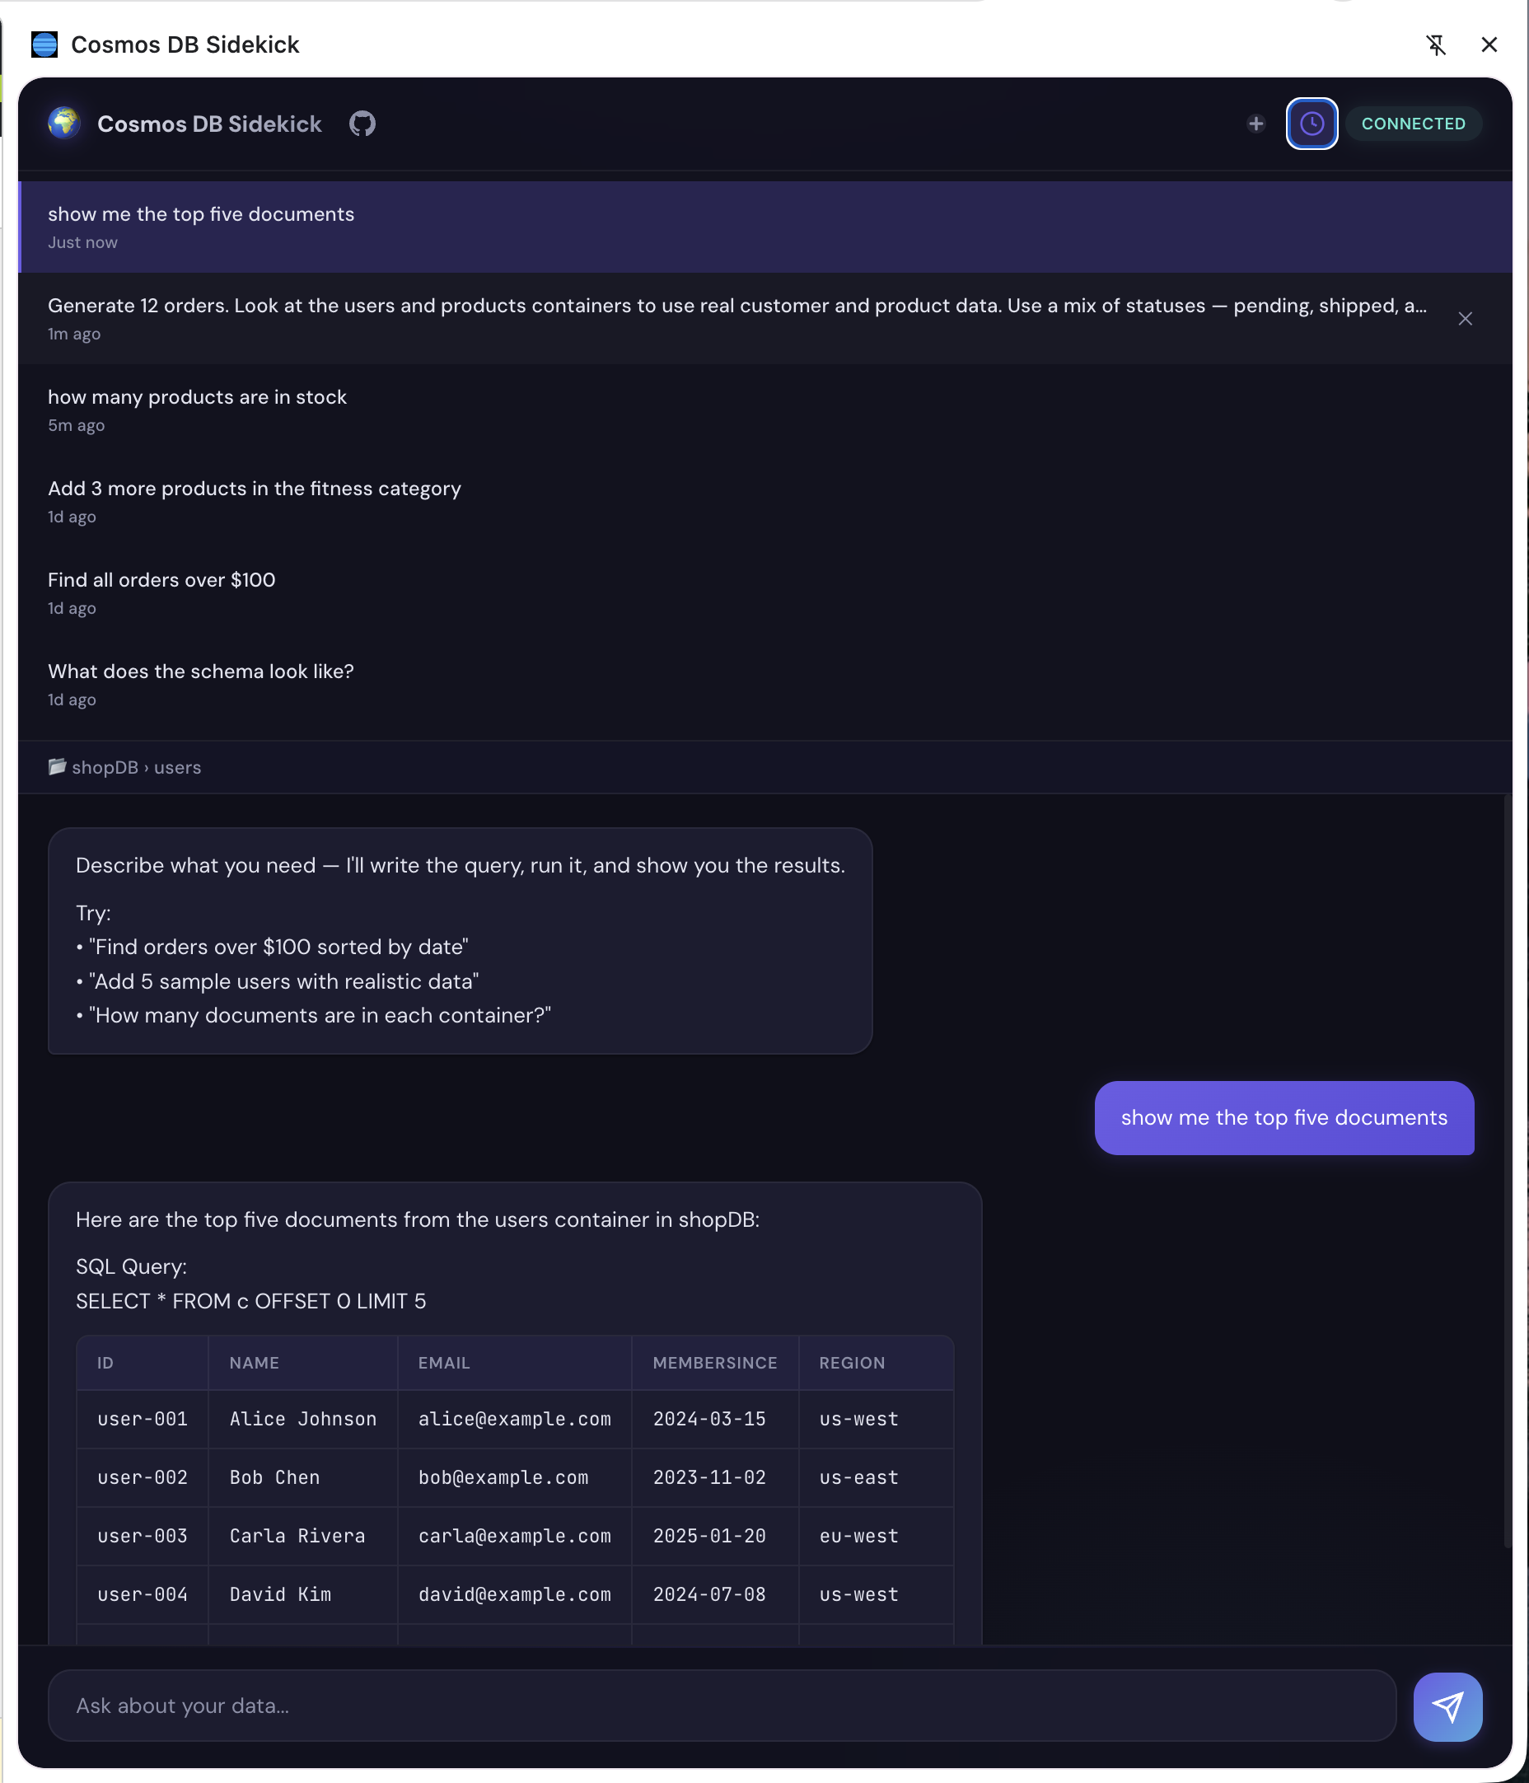Click the MEMBERSINCE column header
1529x1783 pixels.
(x=714, y=1363)
